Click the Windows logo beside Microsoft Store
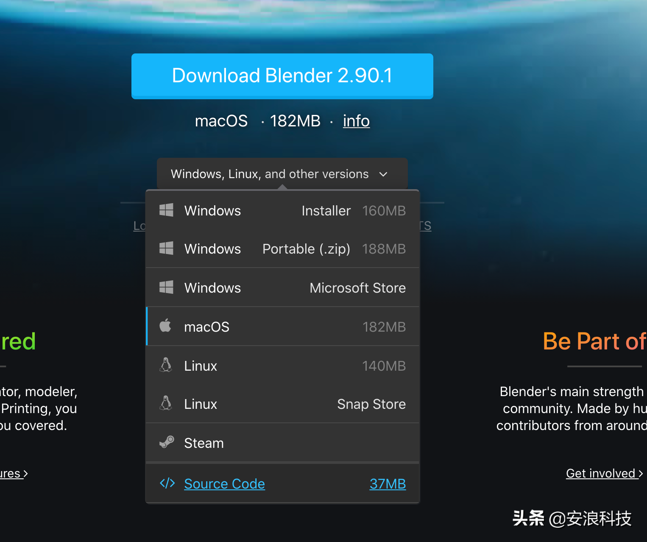647x542 pixels. click(x=166, y=287)
